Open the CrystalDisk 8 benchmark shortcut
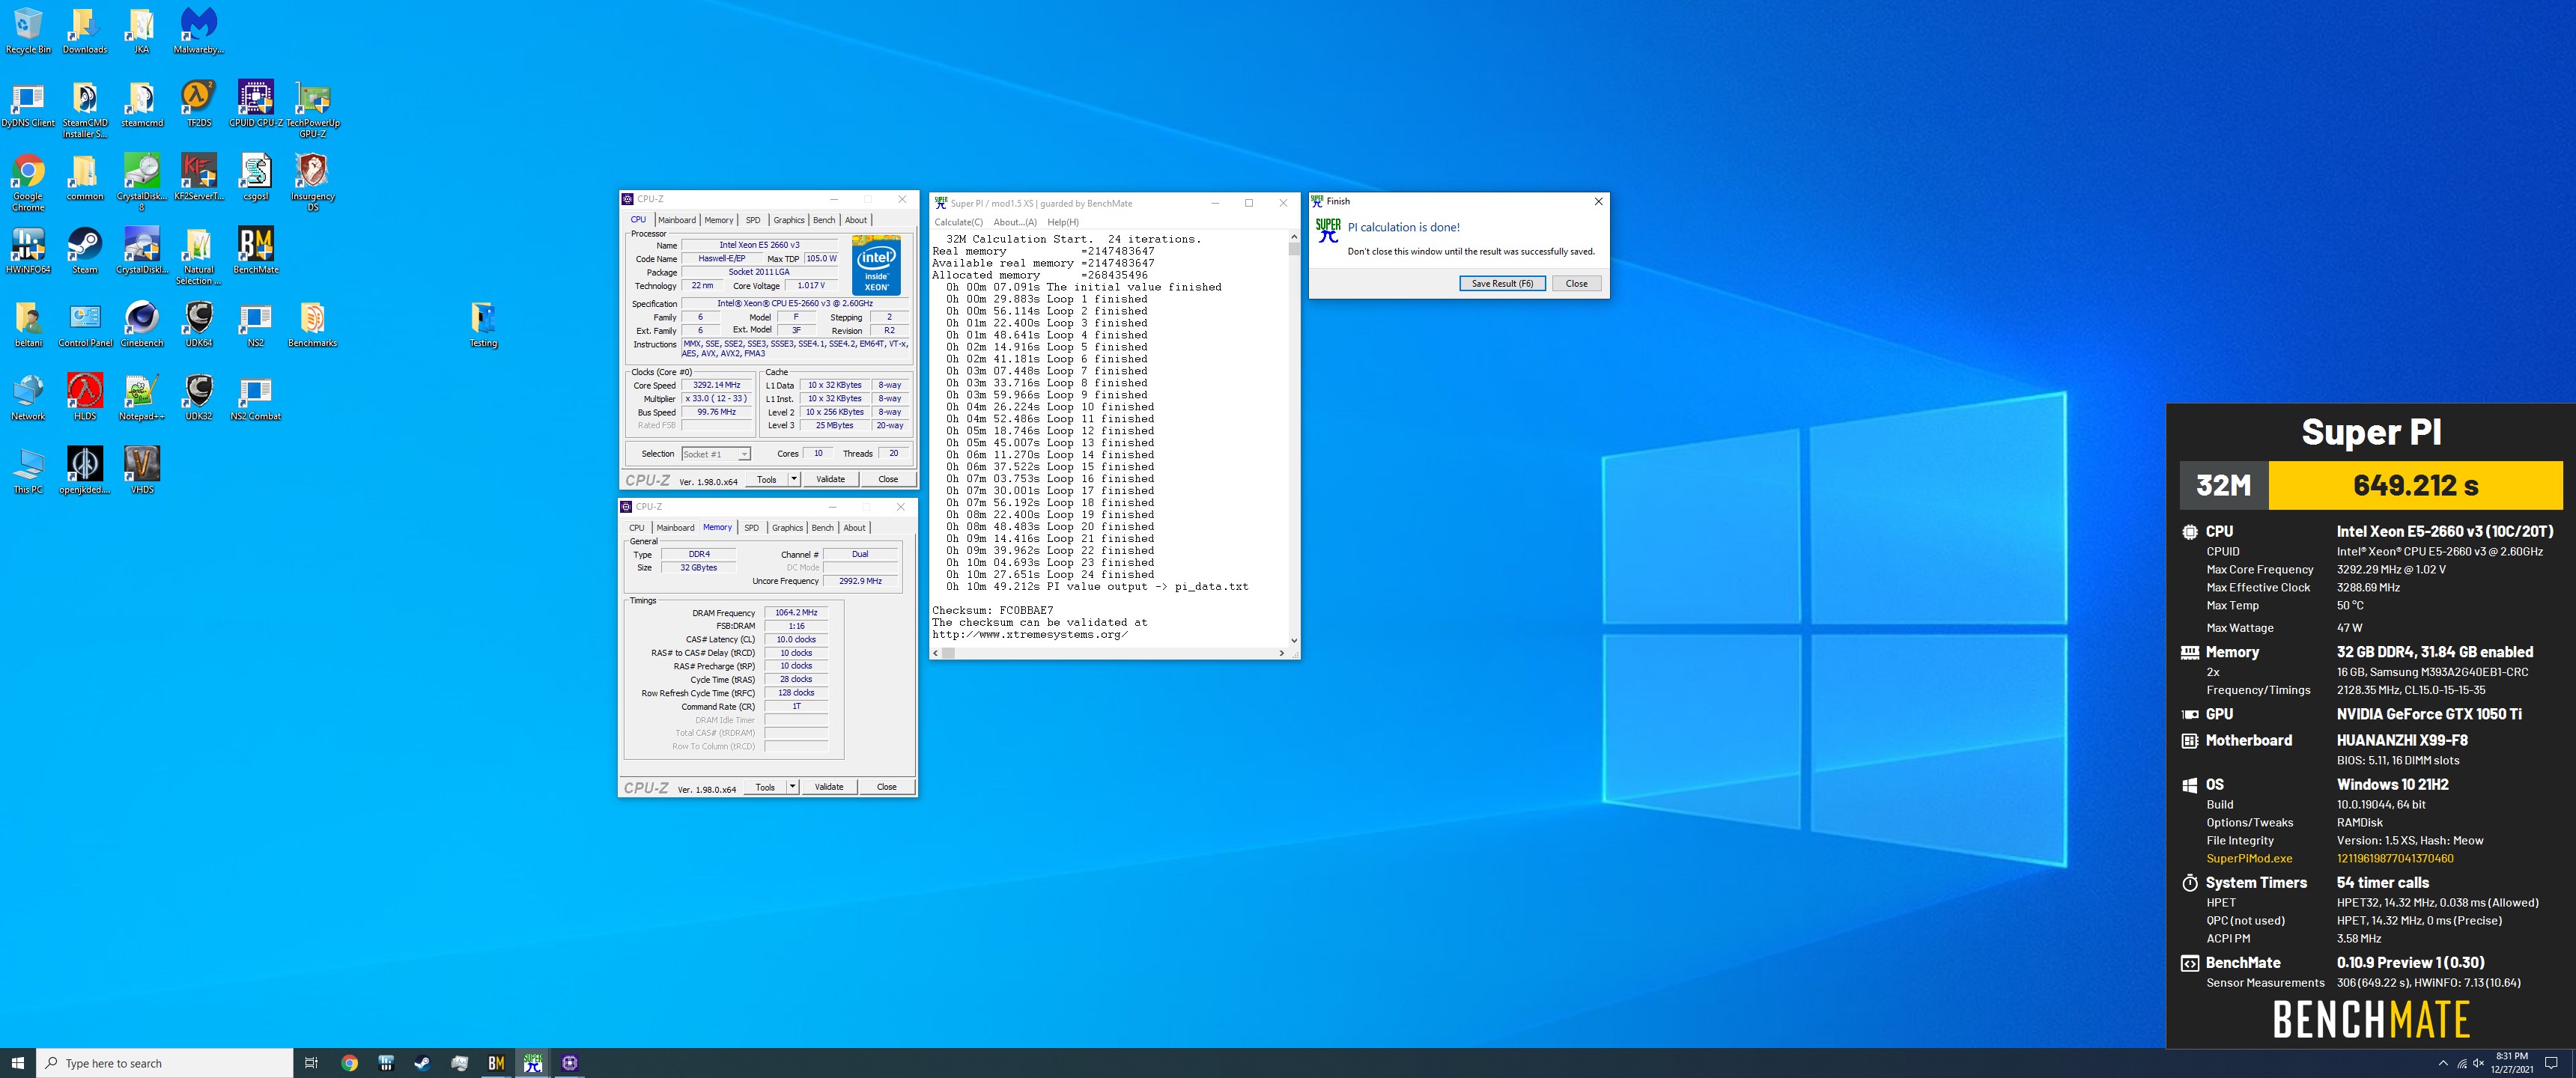 142,183
